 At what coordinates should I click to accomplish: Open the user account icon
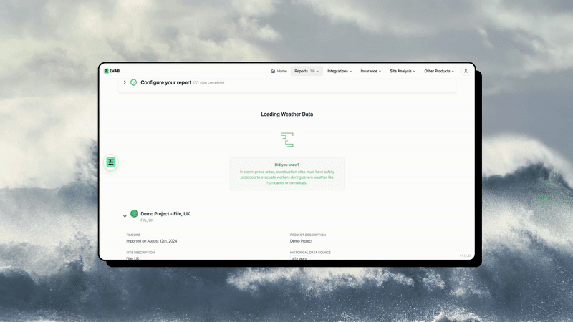(466, 71)
